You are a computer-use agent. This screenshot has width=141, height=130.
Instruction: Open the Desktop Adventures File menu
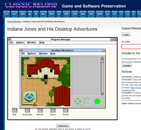(x=23, y=53)
